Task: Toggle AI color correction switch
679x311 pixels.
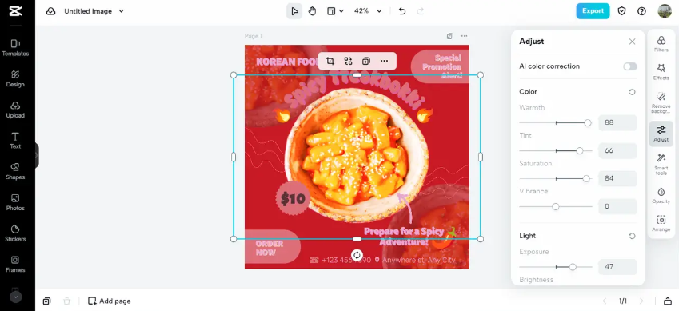Action: (630, 66)
